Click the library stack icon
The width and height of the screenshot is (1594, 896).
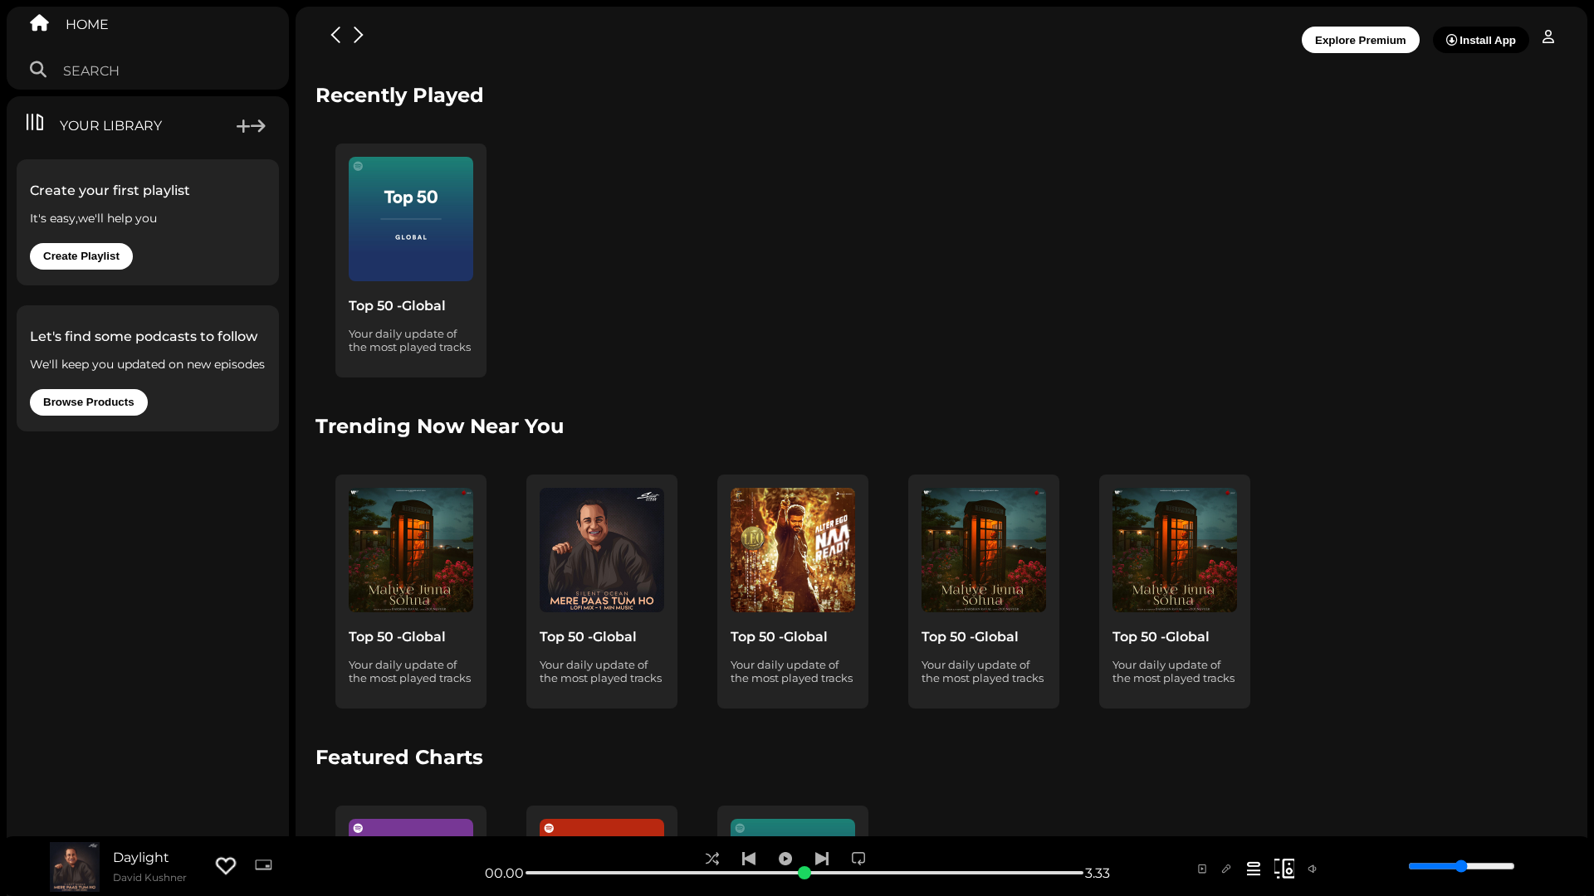pyautogui.click(x=35, y=123)
